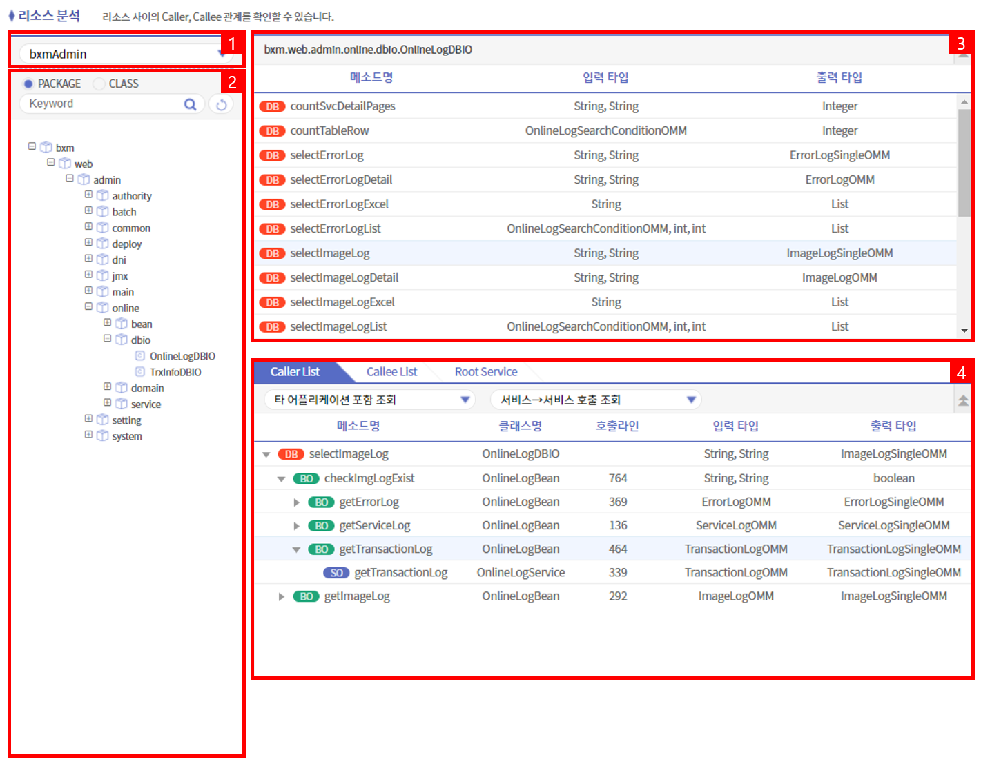Click the scrollbar down arrow in method table
This screenshot has height=764, width=981.
pos(964,331)
